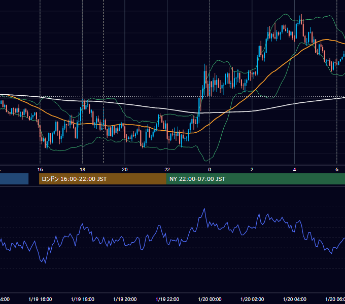This screenshot has height=304, width=345.
Task: Click the 1/20 04:00 date label
Action: click(x=294, y=299)
